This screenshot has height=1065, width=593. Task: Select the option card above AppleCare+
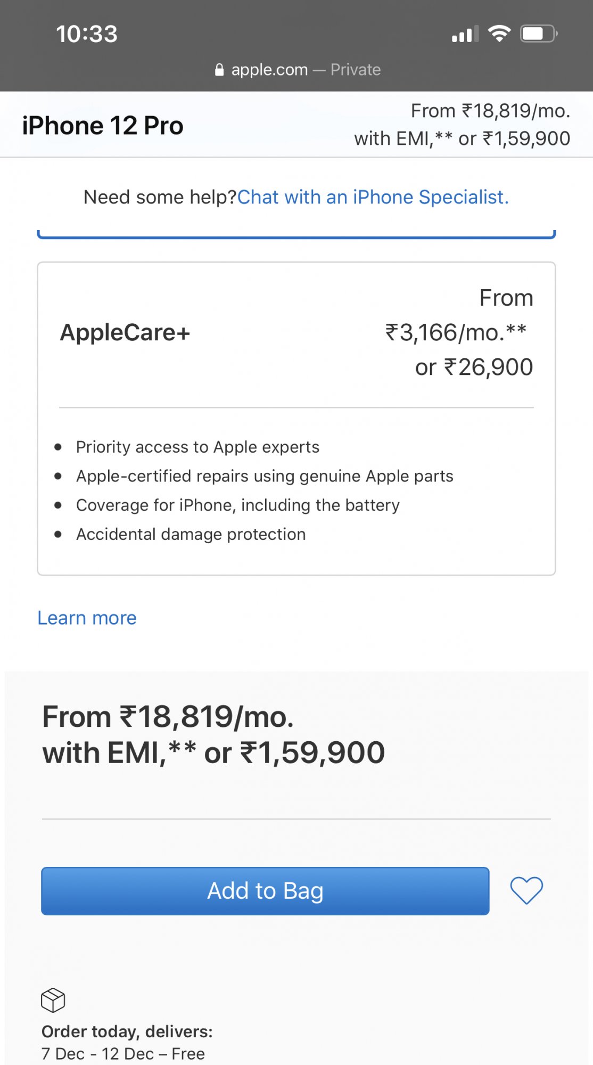297,234
